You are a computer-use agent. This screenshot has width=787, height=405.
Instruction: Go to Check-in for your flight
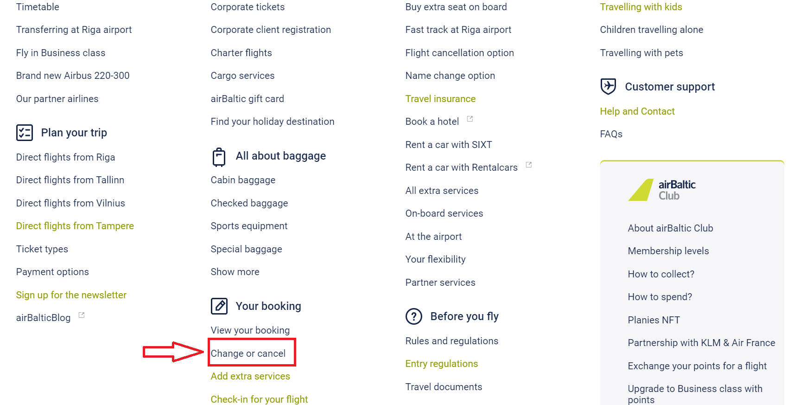pos(259,399)
